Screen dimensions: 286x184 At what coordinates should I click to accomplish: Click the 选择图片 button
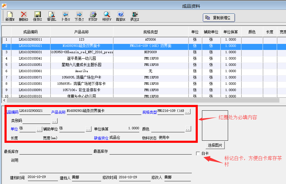pyautogui.click(x=215, y=145)
